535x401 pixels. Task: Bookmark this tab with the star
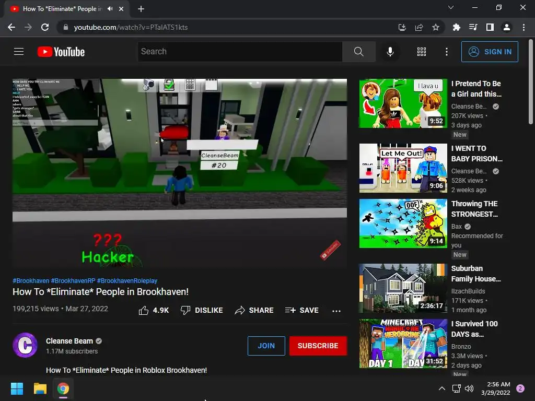(435, 27)
